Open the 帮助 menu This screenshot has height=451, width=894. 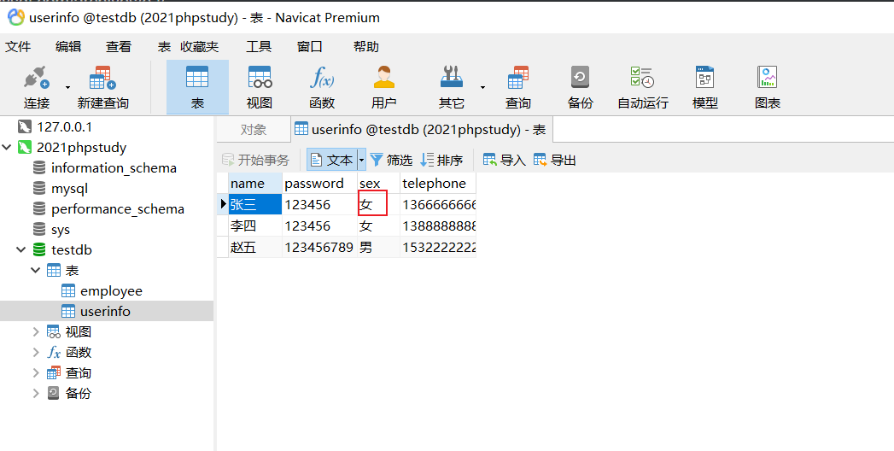pyautogui.click(x=366, y=47)
